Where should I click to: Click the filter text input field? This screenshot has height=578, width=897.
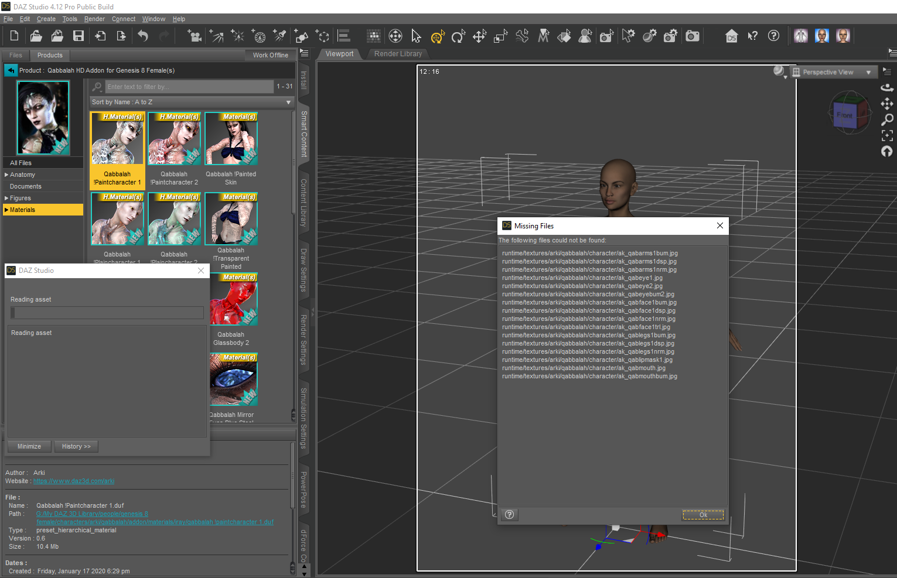point(189,87)
